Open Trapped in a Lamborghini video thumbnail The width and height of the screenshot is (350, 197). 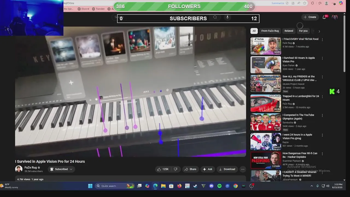pyautogui.click(x=266, y=103)
